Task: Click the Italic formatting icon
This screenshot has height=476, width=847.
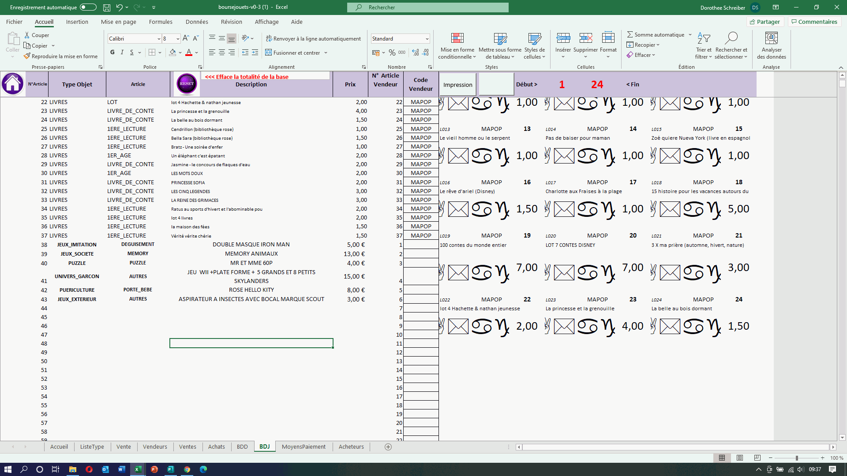Action: [x=122, y=52]
